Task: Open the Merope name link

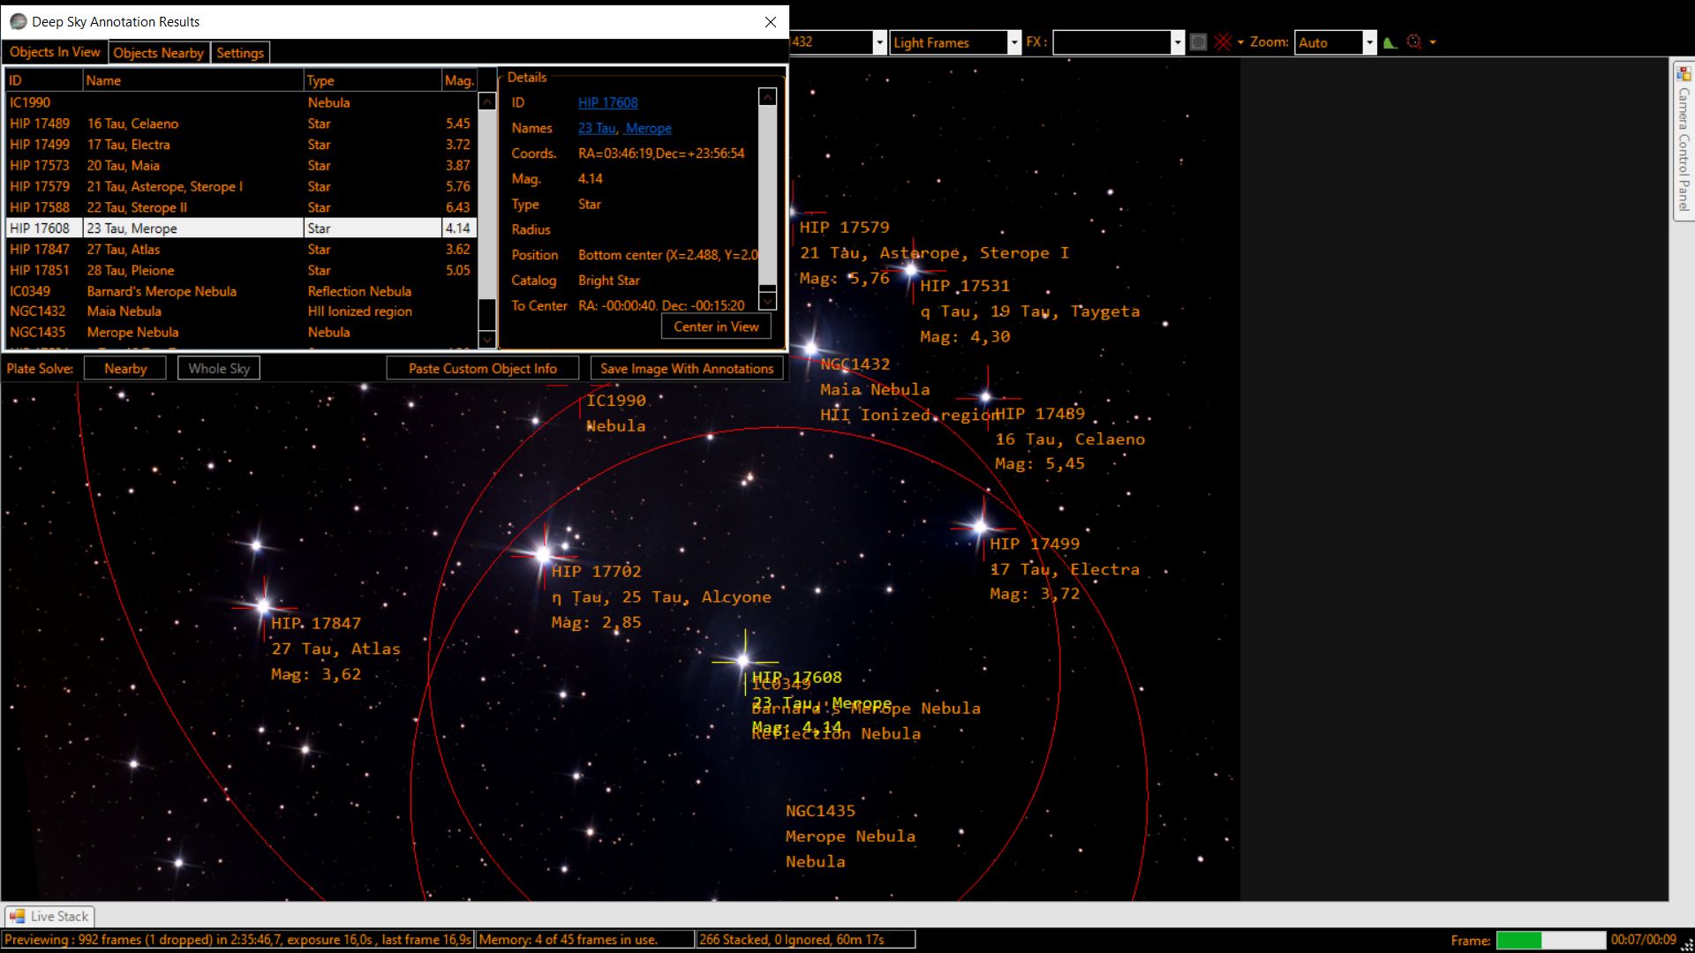Action: pos(649,128)
